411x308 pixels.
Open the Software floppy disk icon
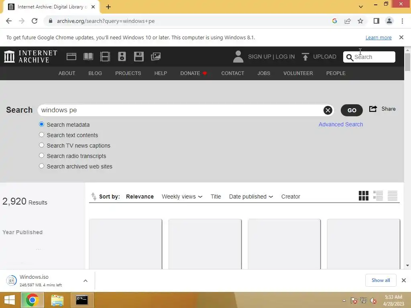(x=138, y=57)
